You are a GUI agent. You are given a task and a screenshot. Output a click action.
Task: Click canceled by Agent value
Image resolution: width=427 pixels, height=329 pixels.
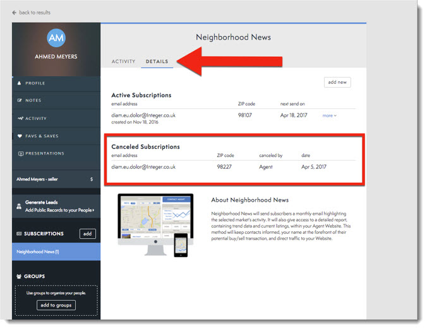tap(266, 167)
